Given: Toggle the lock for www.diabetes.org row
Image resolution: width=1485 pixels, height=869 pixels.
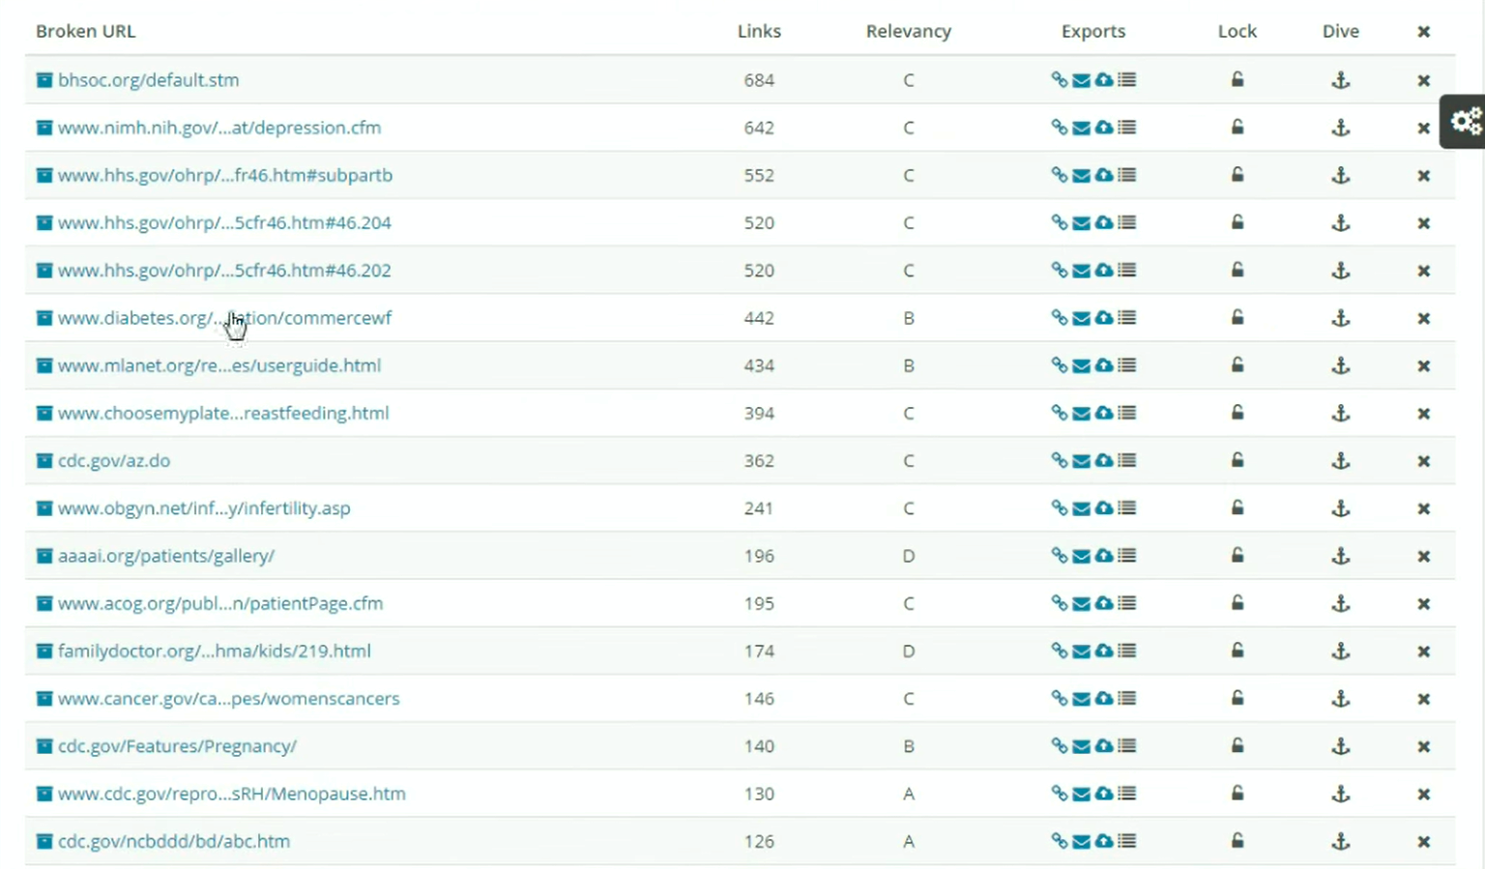Looking at the screenshot, I should click(1237, 317).
